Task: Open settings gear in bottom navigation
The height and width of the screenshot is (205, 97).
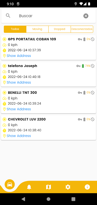Action: coord(68,187)
